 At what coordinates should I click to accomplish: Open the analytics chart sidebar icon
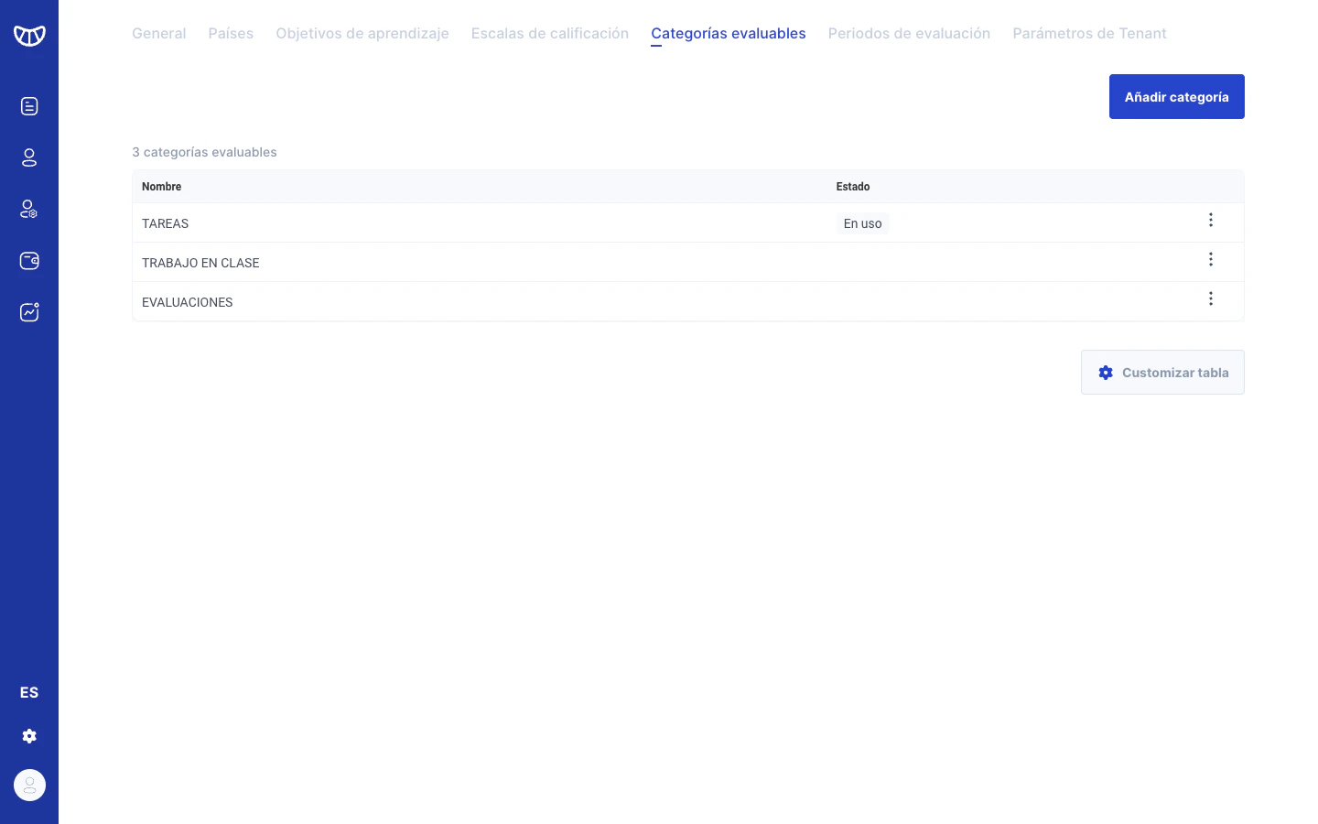[x=29, y=312]
